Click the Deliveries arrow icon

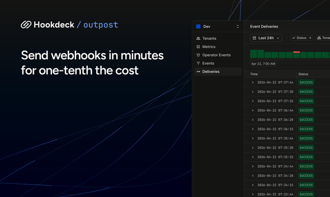(198, 72)
